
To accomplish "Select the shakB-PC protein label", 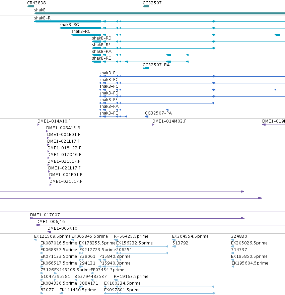I will (x=109, y=86).
